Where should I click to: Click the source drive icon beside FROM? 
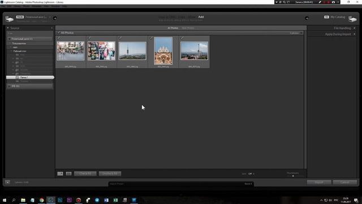10,19
